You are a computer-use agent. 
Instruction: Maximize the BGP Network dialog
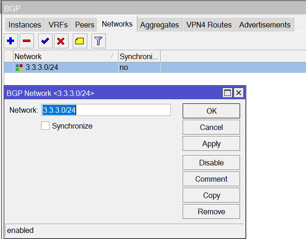click(228, 93)
